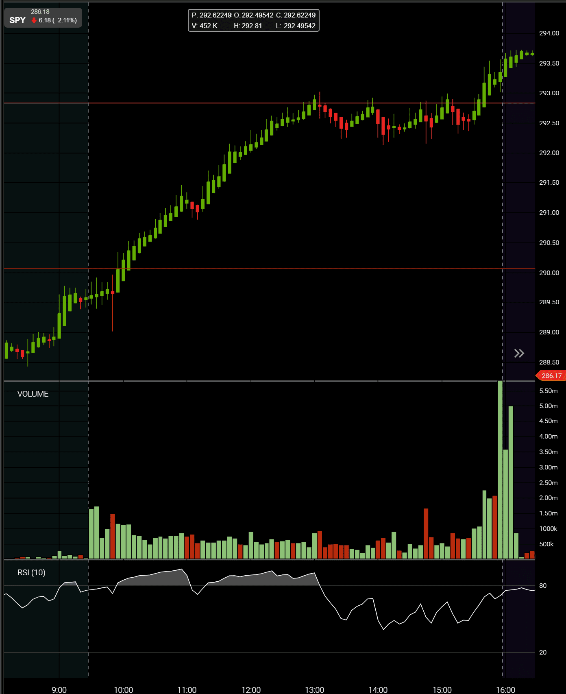Click the 10:00 time axis label

pyautogui.click(x=123, y=690)
